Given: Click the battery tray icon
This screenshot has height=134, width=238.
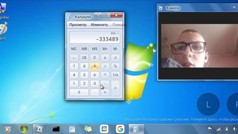Looking at the screenshot, I should coord(226,129).
